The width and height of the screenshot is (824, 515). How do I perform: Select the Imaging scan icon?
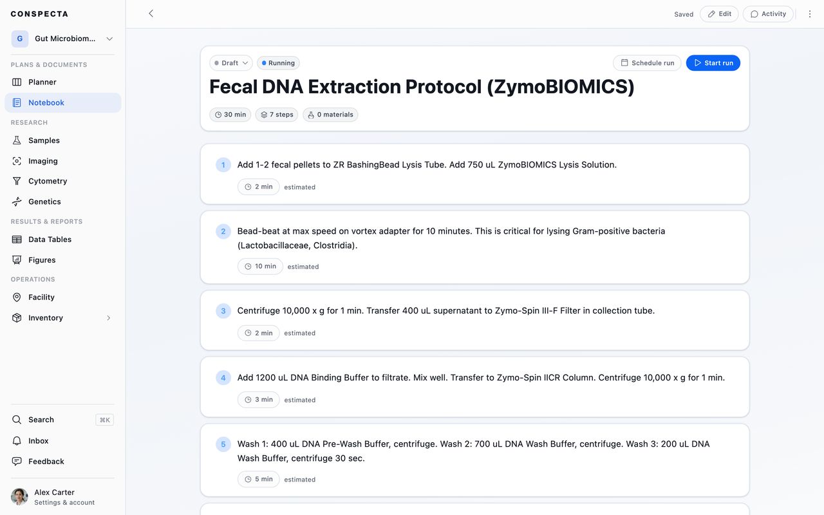[x=17, y=161]
